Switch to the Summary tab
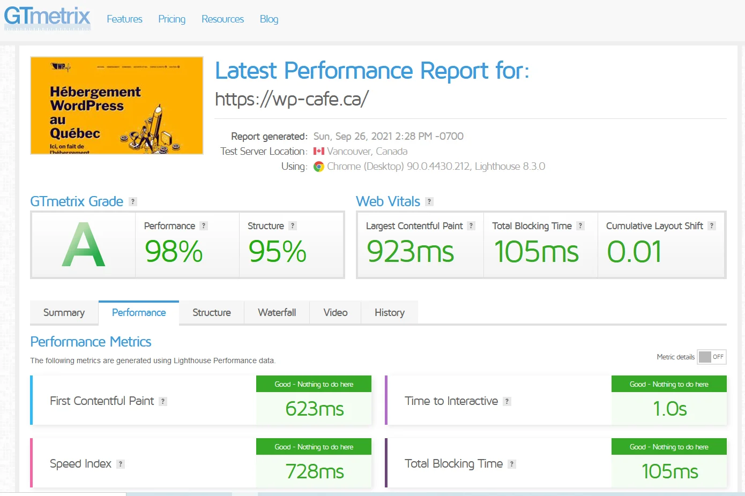 coord(64,313)
